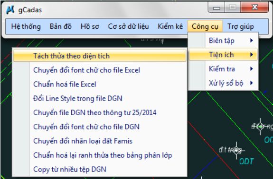
Task: Choose Đổi Line Style trong file DGN
Action: [100, 98]
